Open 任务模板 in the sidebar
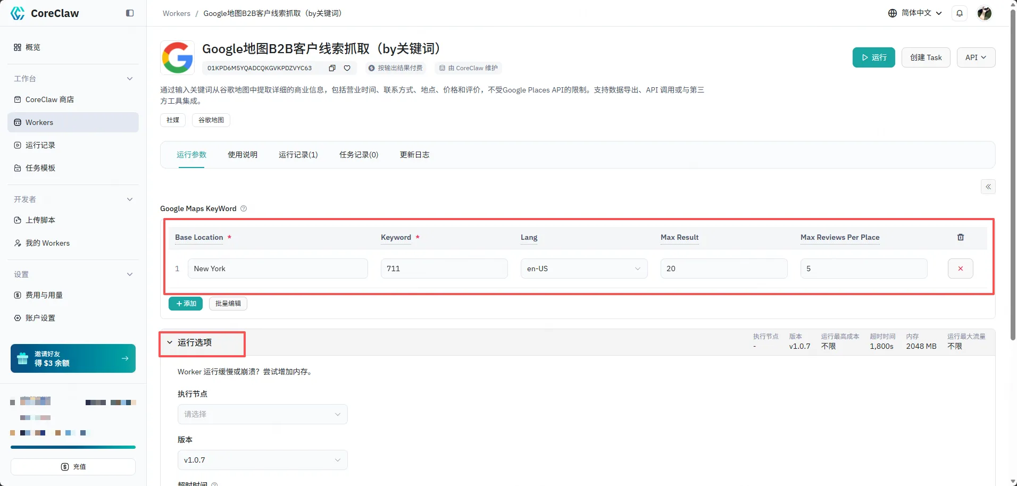The height and width of the screenshot is (486, 1017). click(73, 168)
